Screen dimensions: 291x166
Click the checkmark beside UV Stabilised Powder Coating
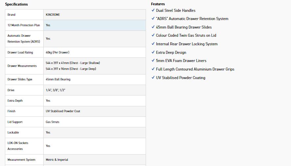tap(153, 77)
